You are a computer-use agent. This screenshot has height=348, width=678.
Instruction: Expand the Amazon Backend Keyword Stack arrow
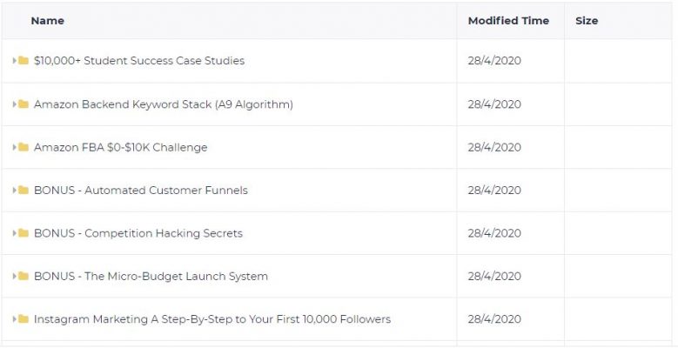14,104
